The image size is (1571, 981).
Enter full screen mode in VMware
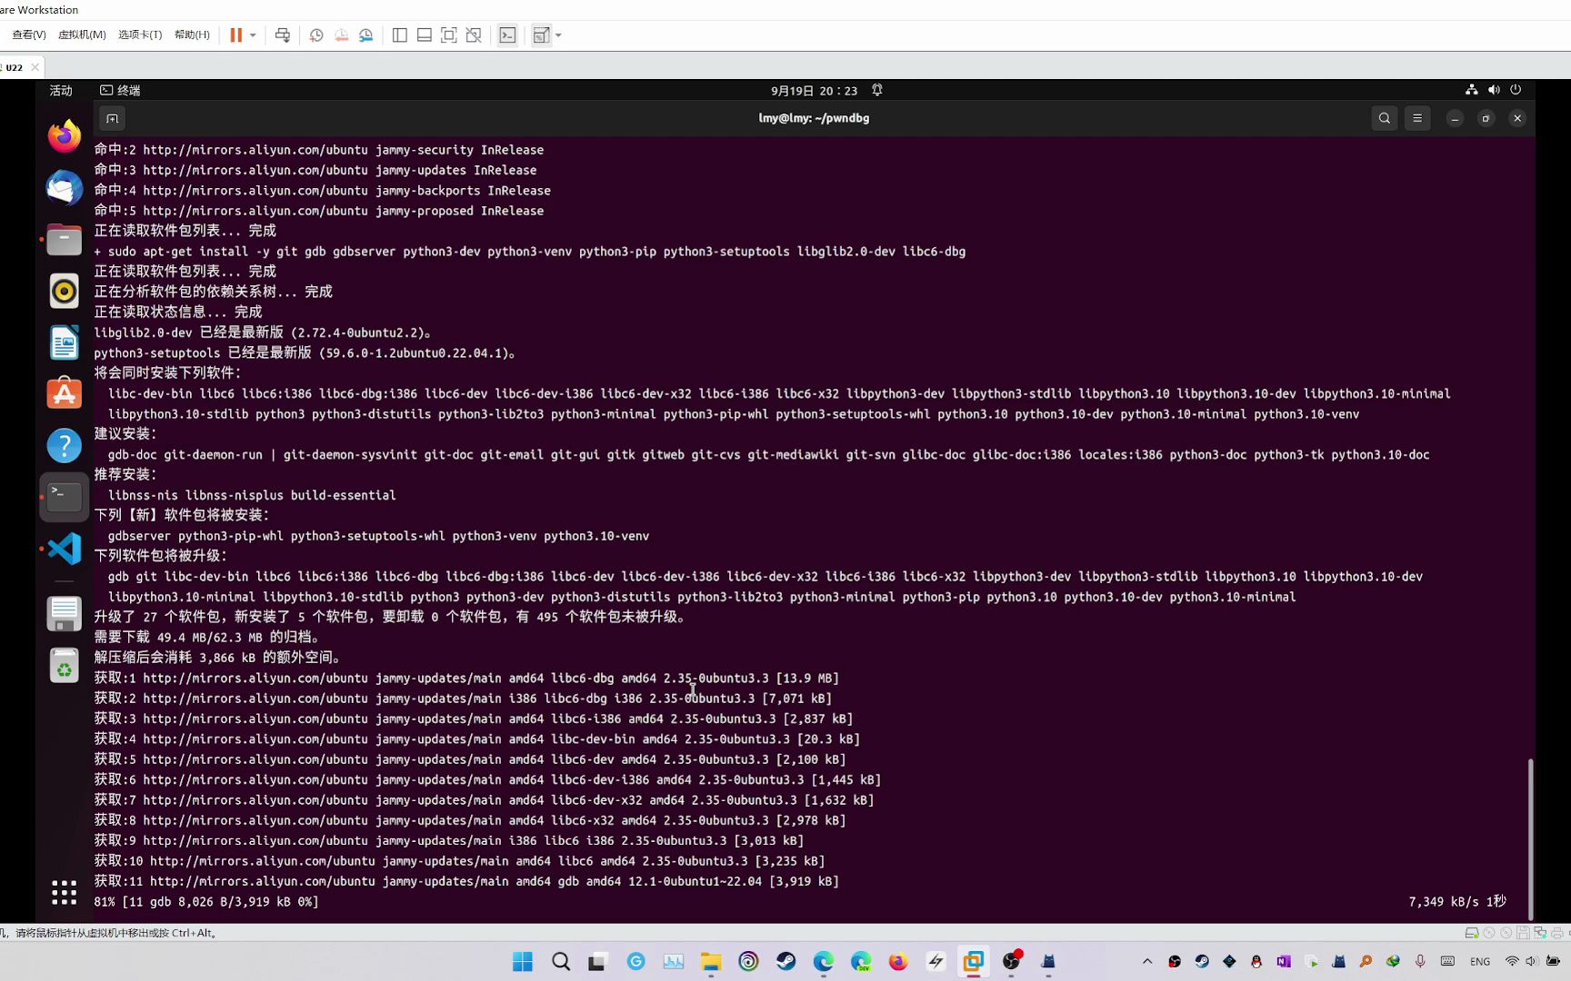coord(449,35)
